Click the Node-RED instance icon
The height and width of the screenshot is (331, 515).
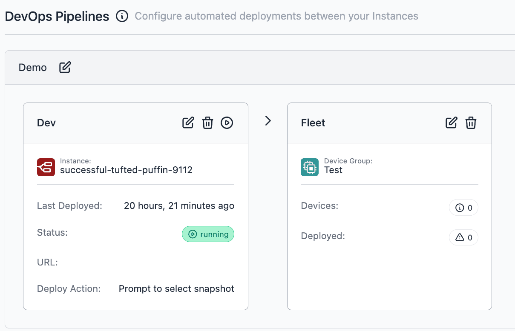46,167
